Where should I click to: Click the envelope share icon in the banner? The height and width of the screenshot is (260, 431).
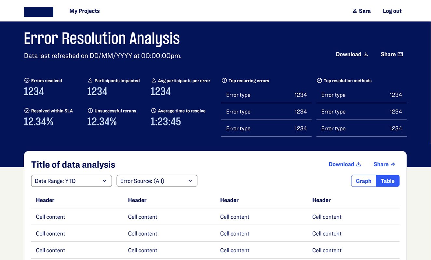400,54
